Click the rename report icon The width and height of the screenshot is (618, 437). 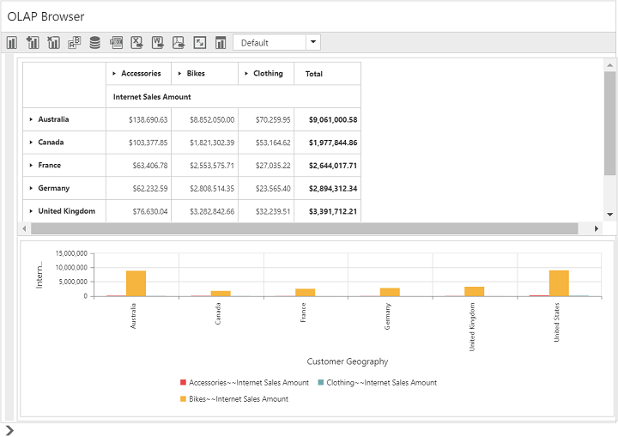74,42
